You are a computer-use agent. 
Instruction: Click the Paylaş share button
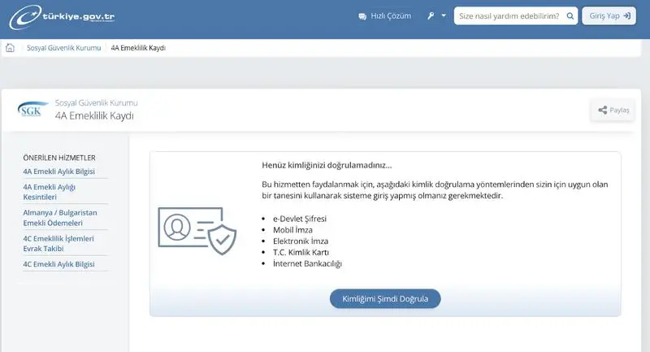click(x=613, y=110)
